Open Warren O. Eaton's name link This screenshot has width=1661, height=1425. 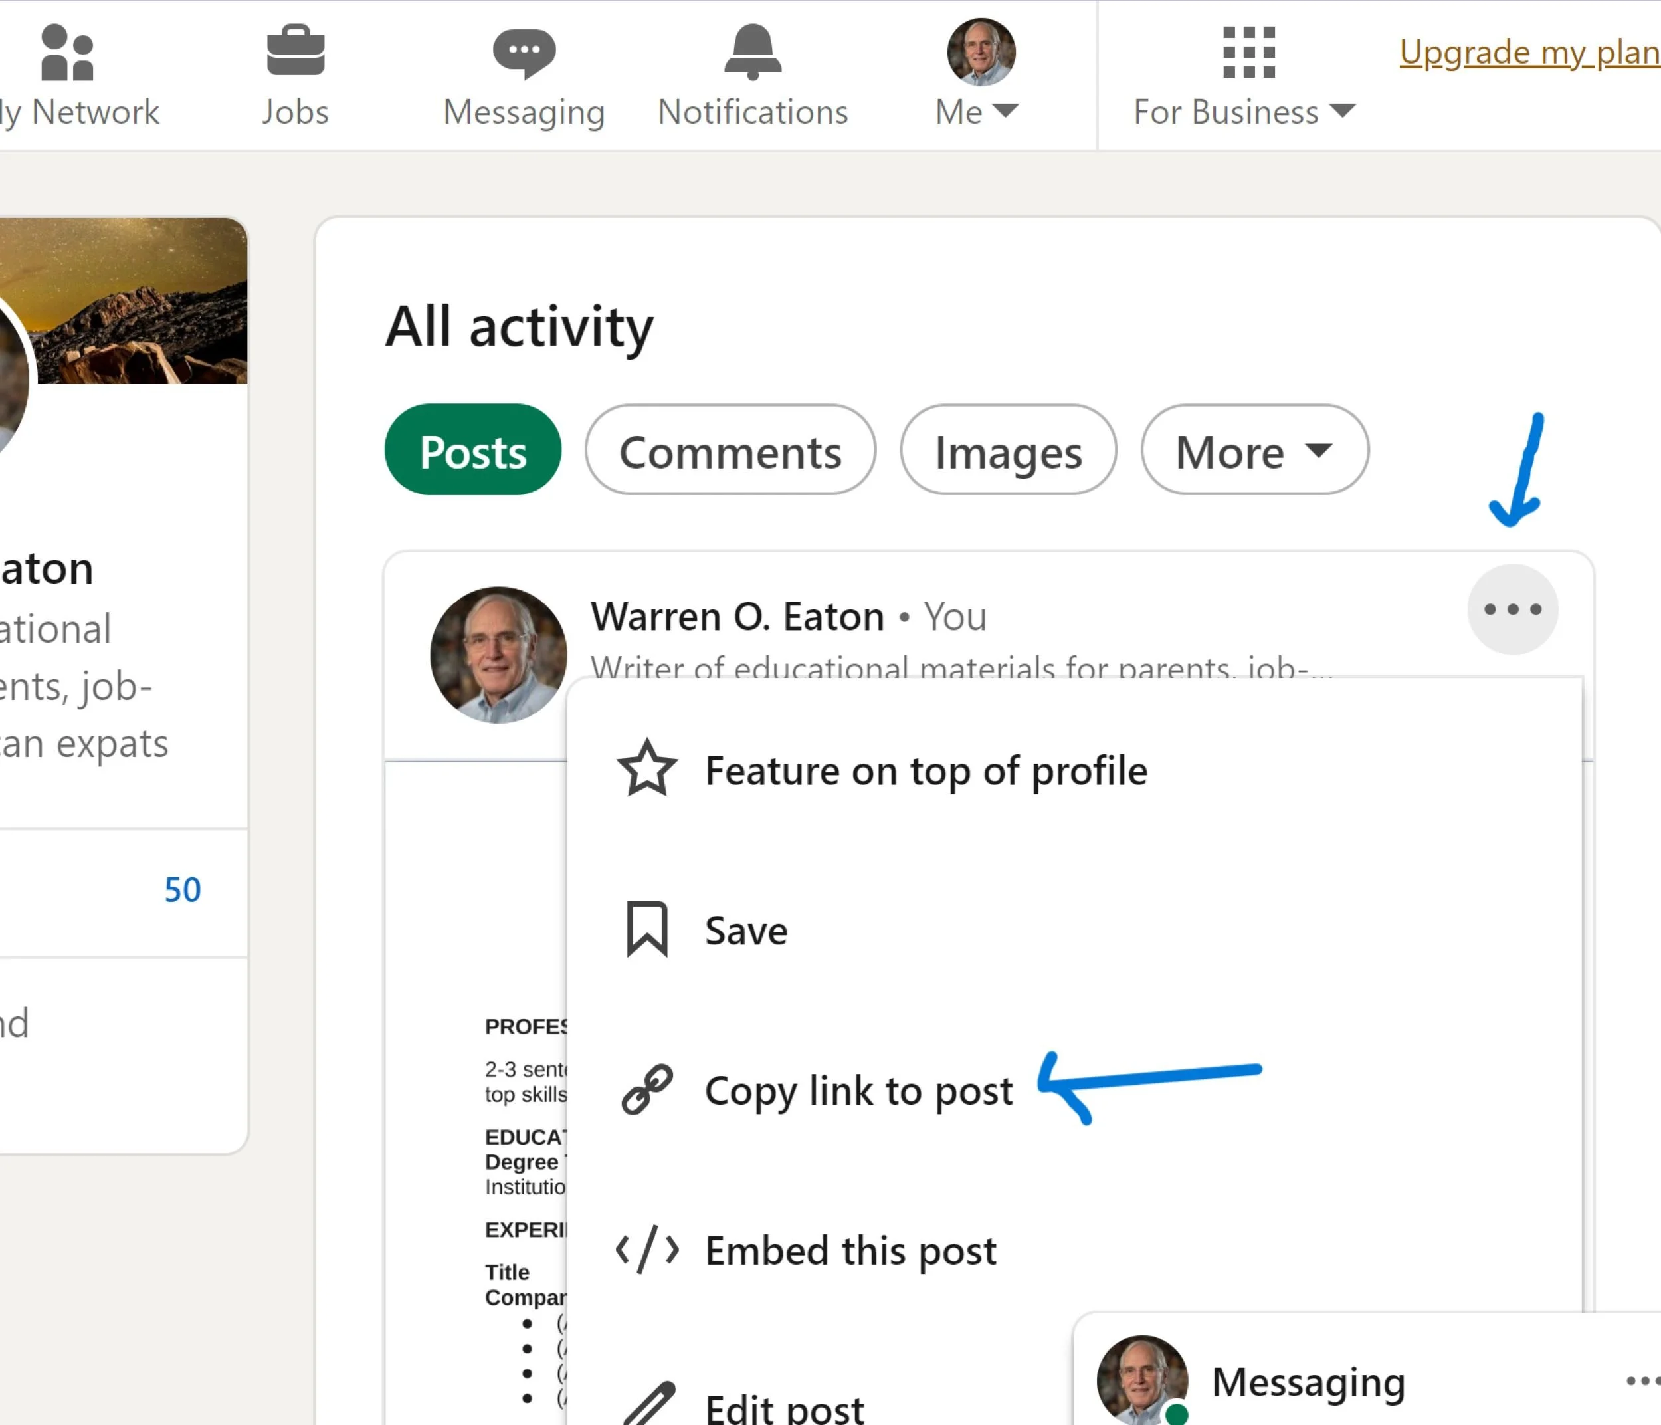[x=737, y=617]
